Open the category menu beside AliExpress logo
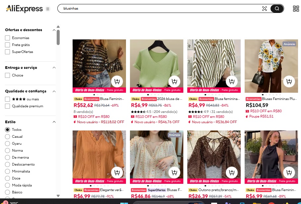Image resolution: width=301 pixels, height=204 pixels. click(48, 9)
